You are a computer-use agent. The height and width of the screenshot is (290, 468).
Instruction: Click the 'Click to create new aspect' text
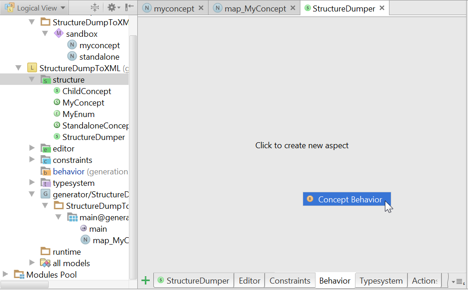(x=302, y=145)
